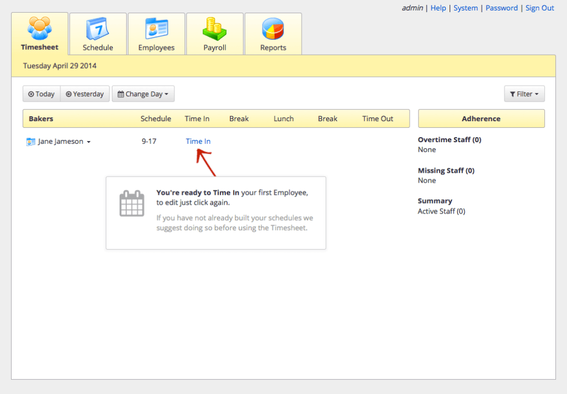Image resolution: width=567 pixels, height=394 pixels.
Task: Go to the System link
Action: click(x=465, y=8)
